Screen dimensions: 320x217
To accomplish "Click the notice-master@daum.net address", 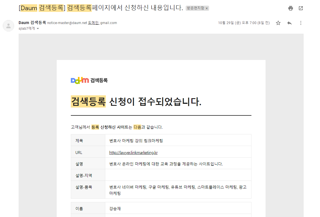I will click(x=67, y=23).
